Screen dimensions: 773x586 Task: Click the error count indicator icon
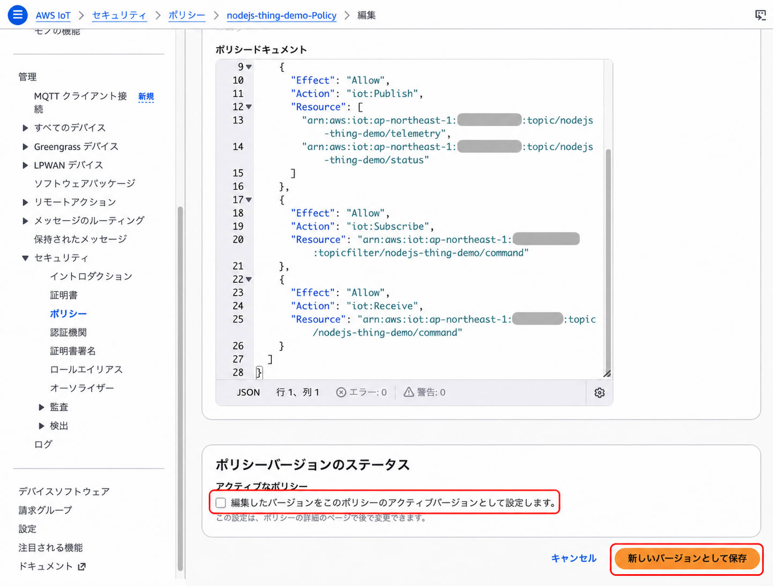click(341, 392)
